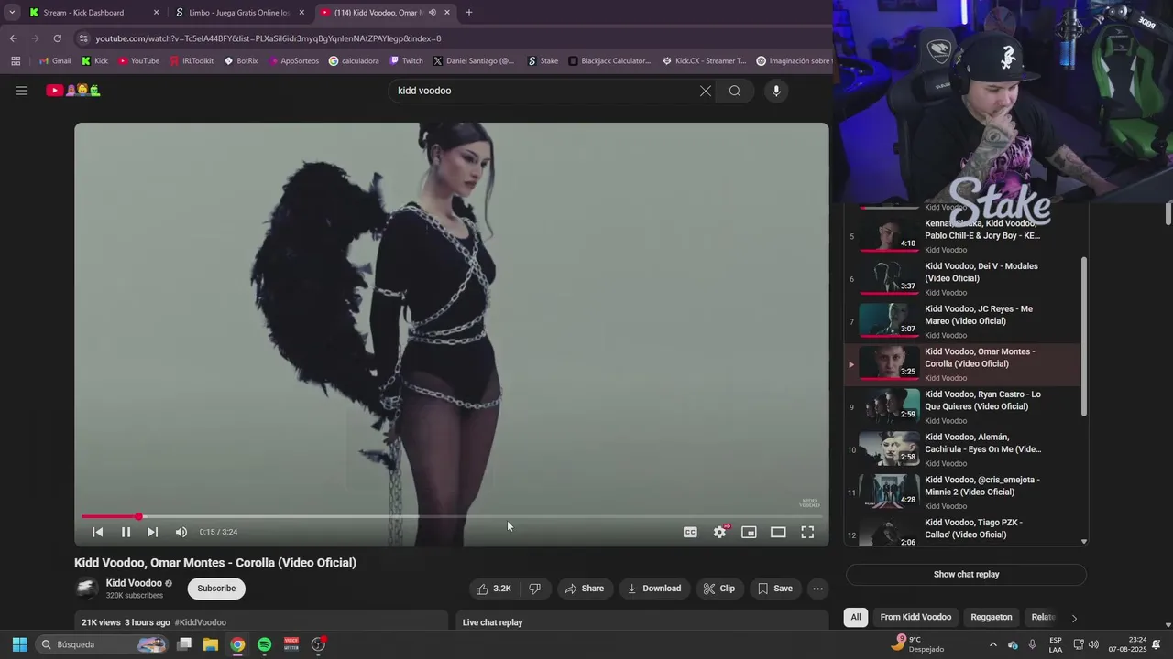Open the Kidd Voodoo channel name link
The image size is (1173, 659).
pos(134,583)
